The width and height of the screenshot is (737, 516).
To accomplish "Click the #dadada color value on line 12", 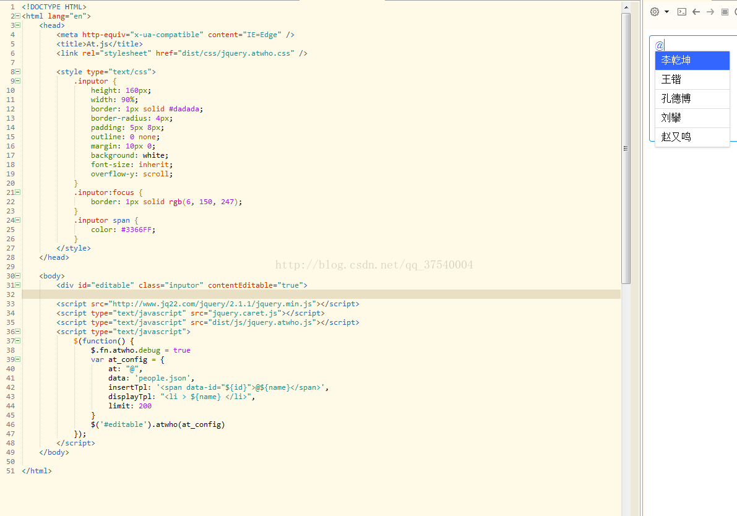I will pyautogui.click(x=184, y=109).
